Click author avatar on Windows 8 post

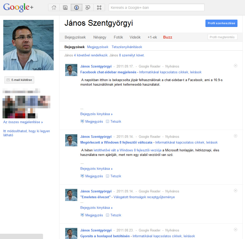tap(71, 140)
